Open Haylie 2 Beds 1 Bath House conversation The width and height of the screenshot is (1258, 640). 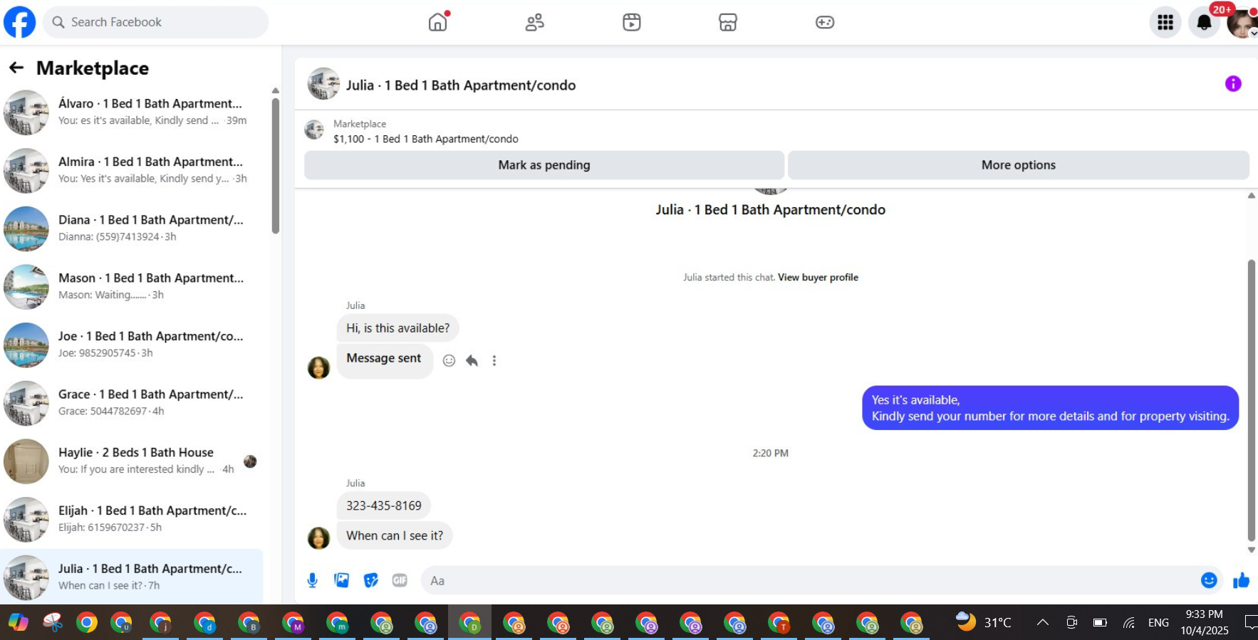tap(132, 461)
